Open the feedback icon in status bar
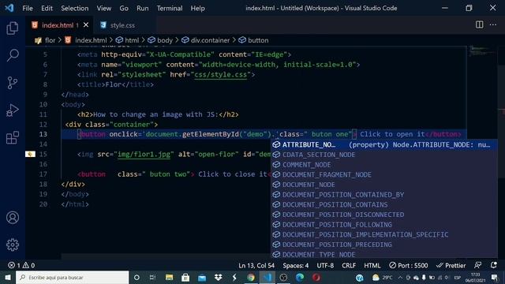 pos(478,265)
